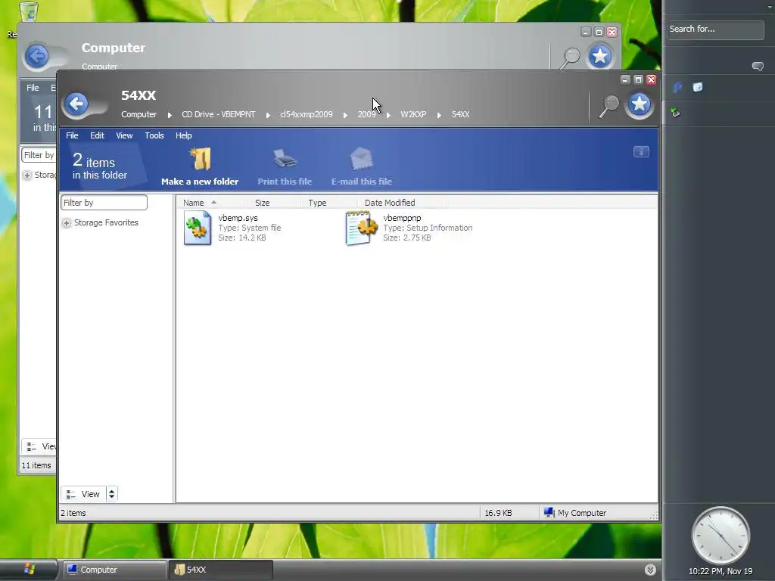Screen dimensions: 775x581
Task: Go back in the 54XX window
Action: [77, 104]
